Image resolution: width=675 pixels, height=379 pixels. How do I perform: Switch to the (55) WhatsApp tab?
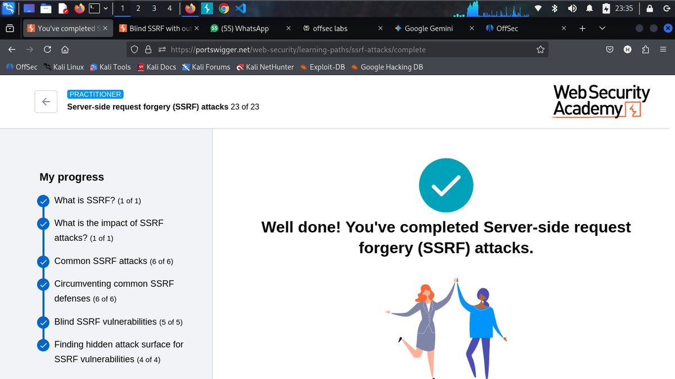pos(251,28)
